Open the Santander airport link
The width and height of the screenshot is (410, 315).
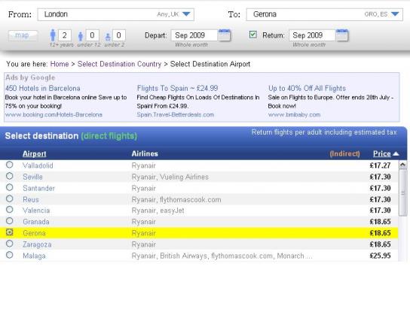click(x=38, y=188)
